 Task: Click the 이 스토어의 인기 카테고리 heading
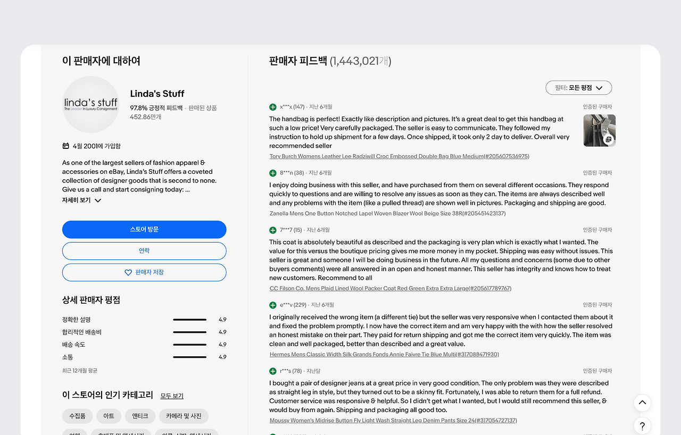[107, 395]
